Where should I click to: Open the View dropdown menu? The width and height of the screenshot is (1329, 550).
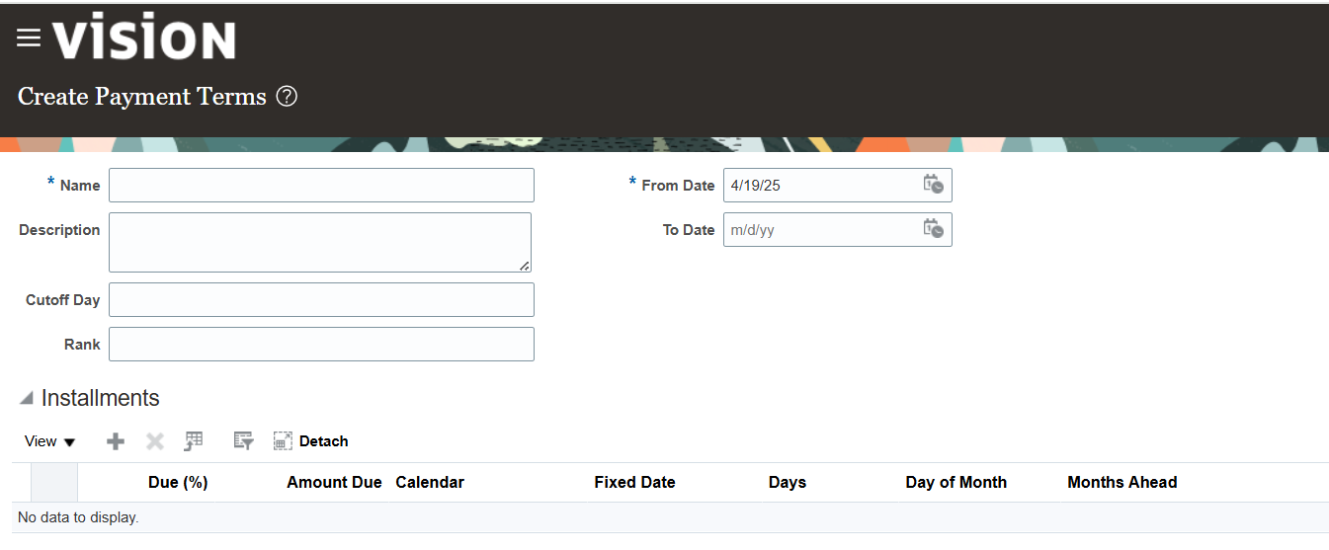(50, 441)
